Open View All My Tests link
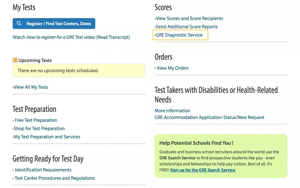Screen dimensions: 300x188 point(31,87)
